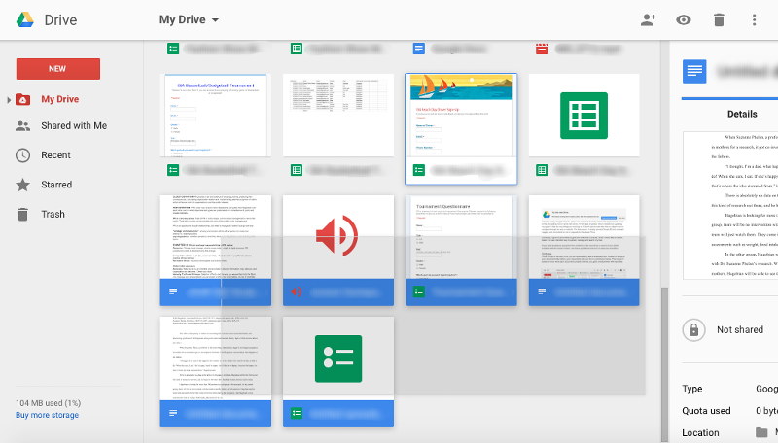Viewport: 778px width, 443px height.
Task: Select the sailboat beach form thumbnail
Action: coord(461,116)
